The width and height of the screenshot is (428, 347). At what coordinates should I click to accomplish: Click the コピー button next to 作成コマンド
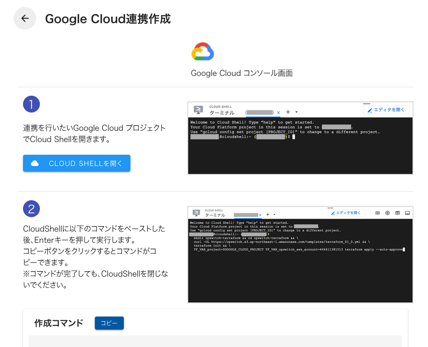pyautogui.click(x=109, y=323)
